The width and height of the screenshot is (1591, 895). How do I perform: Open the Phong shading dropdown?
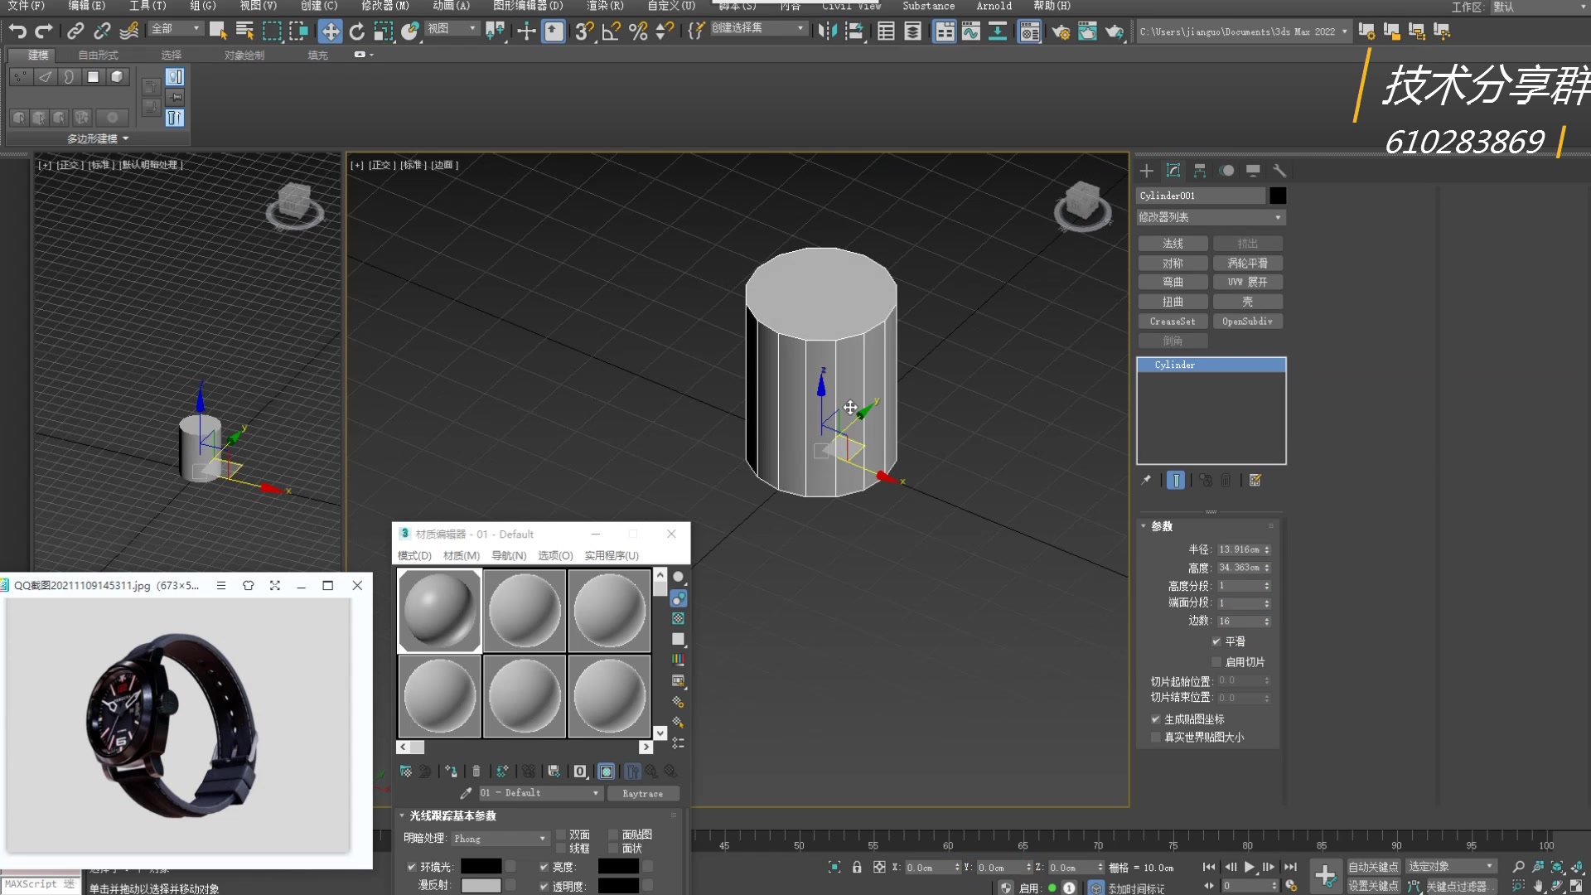click(500, 839)
